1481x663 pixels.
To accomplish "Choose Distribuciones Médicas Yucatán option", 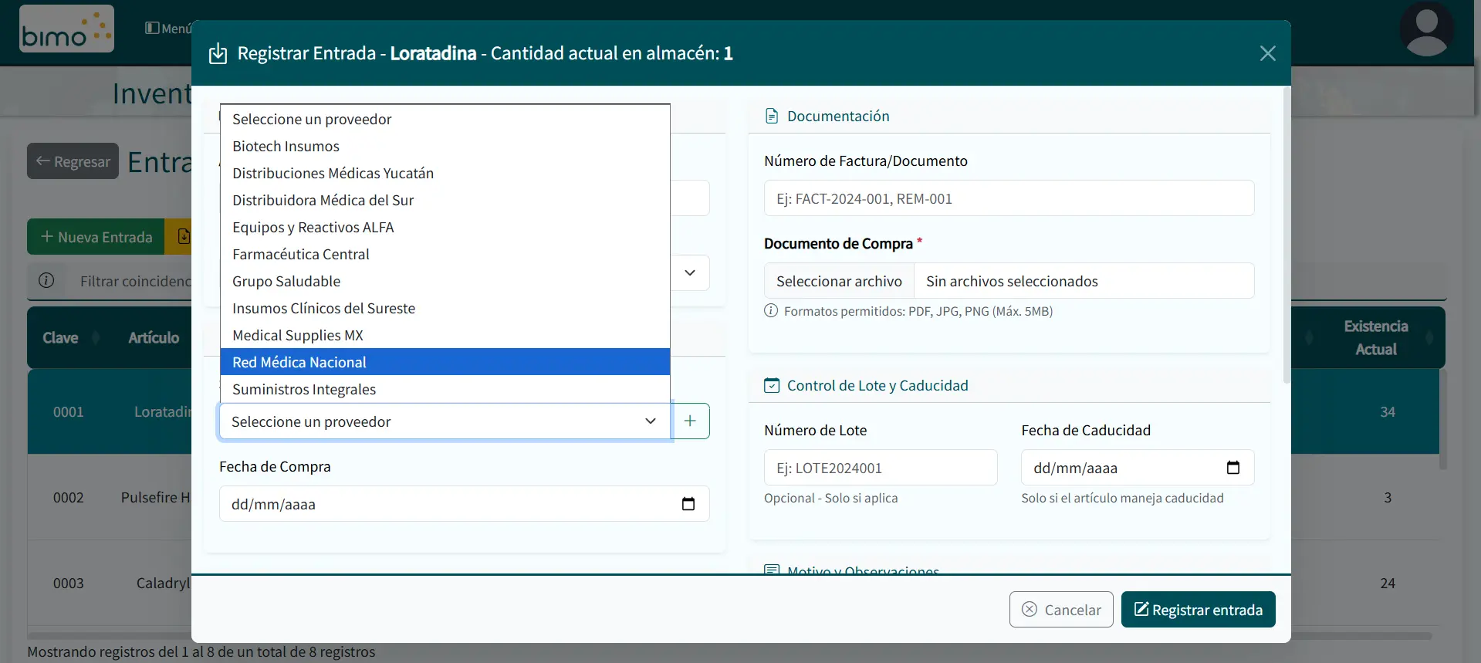I will (x=445, y=173).
